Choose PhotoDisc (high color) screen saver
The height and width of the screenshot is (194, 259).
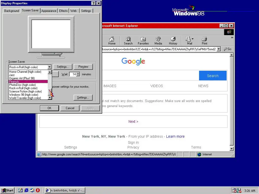click(28, 85)
